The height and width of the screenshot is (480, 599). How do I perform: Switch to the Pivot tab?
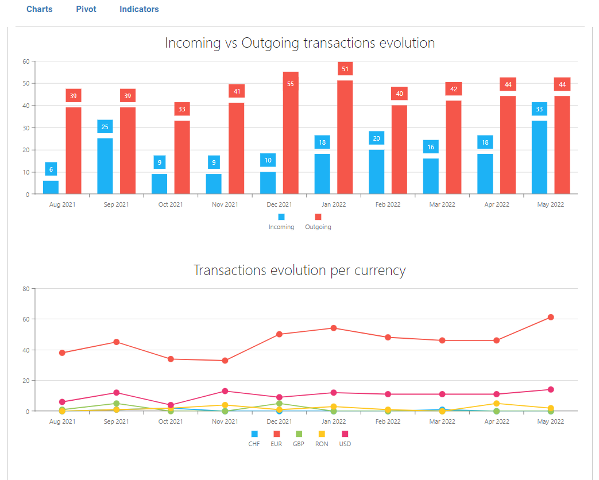[86, 9]
